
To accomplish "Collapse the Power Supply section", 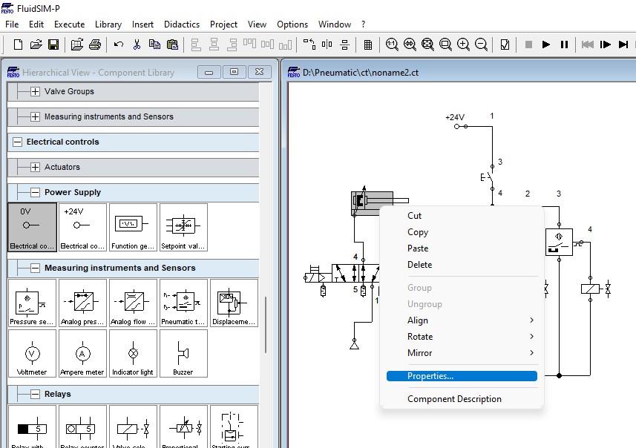I will [x=36, y=192].
